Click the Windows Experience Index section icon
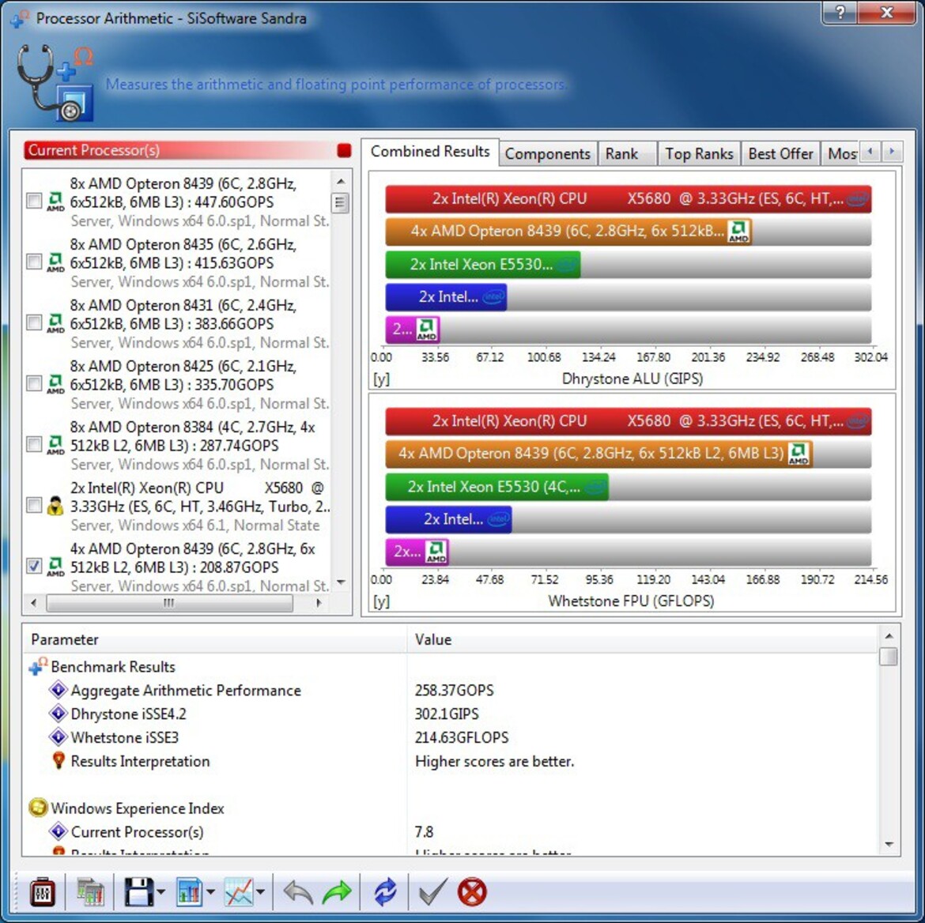The height and width of the screenshot is (923, 925). pos(39,808)
